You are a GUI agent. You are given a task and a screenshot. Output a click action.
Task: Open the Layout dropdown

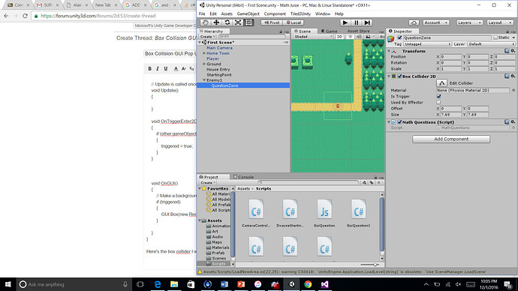[x=500, y=22]
